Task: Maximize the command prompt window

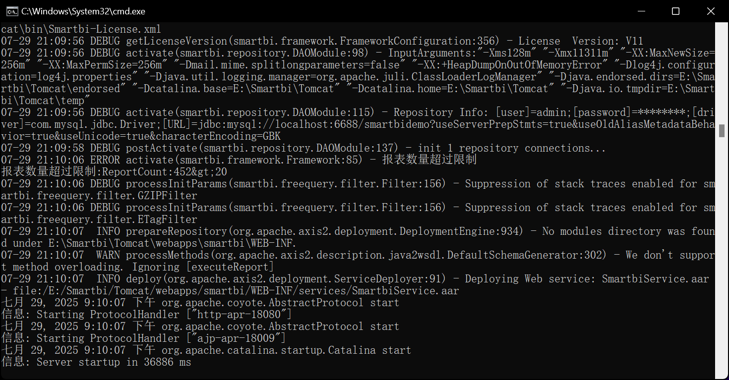Action: pyautogui.click(x=675, y=11)
